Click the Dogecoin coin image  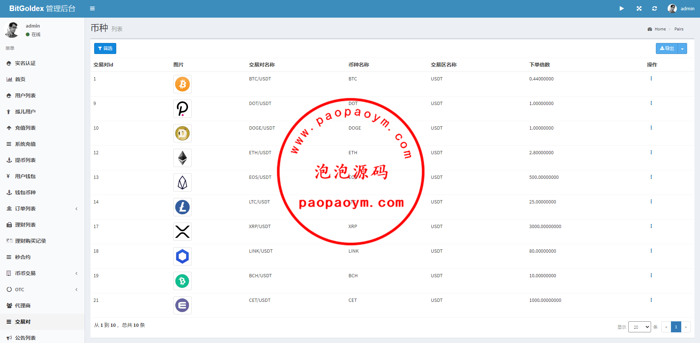pyautogui.click(x=182, y=133)
